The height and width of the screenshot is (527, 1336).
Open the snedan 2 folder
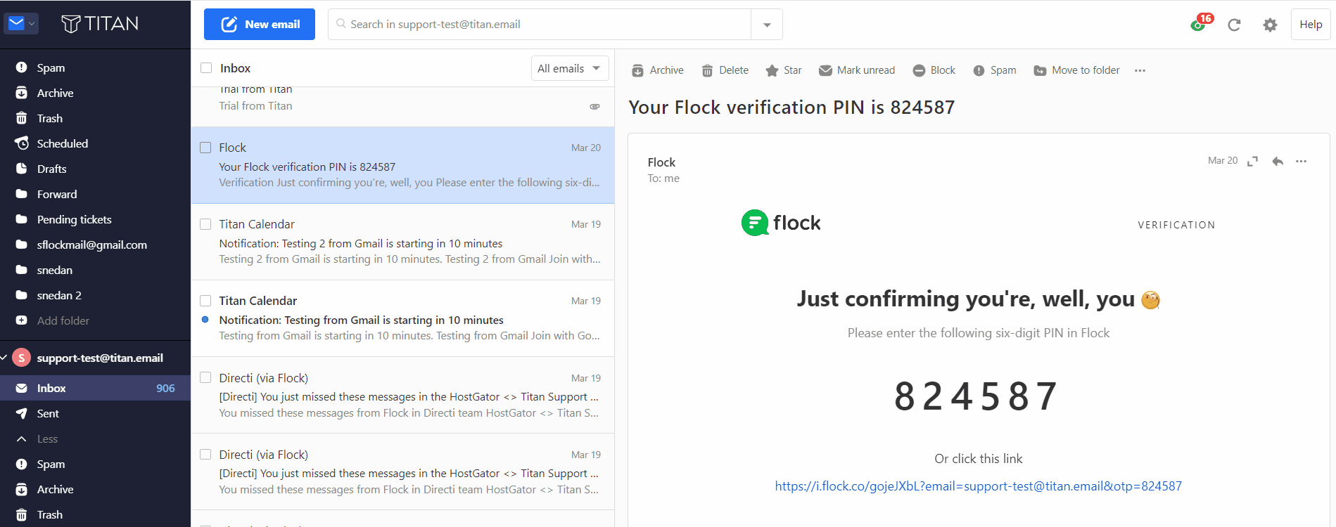[x=59, y=295]
